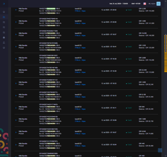Click the back-to-top arrow button

point(160,150)
